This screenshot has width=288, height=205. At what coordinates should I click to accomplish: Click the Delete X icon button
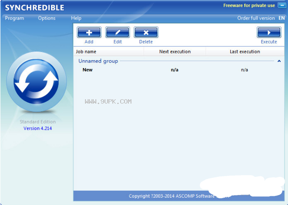146,33
